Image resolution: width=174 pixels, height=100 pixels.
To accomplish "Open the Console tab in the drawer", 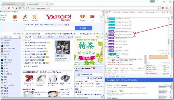I will [112, 76].
